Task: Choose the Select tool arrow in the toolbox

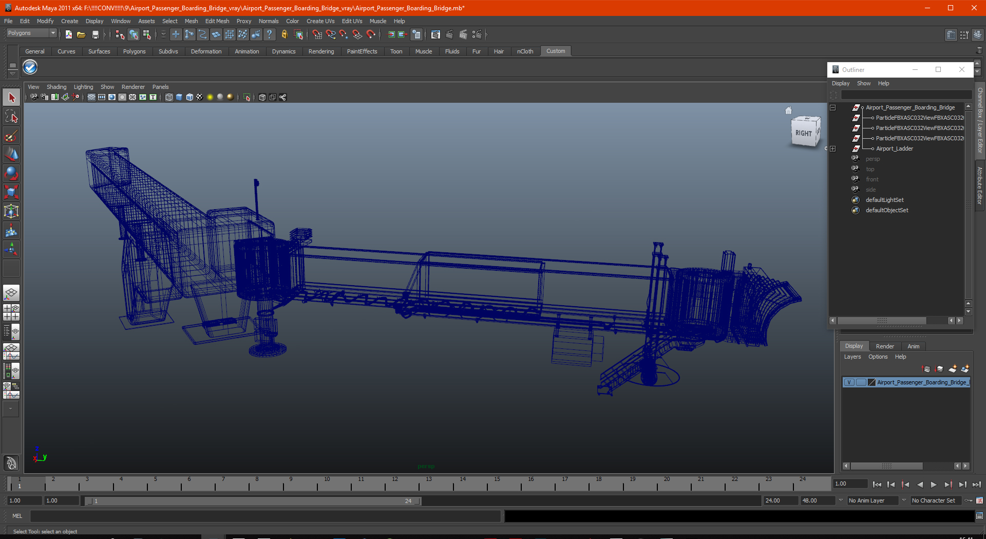Action: point(11,98)
